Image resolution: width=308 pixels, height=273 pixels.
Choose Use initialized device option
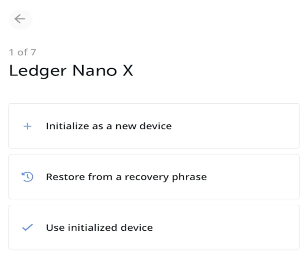[154, 228]
